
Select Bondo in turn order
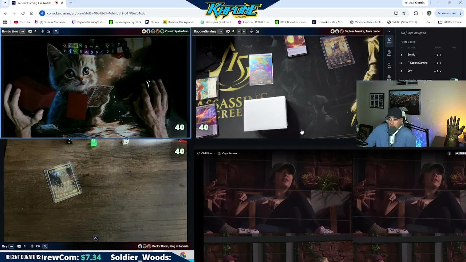tap(411, 55)
